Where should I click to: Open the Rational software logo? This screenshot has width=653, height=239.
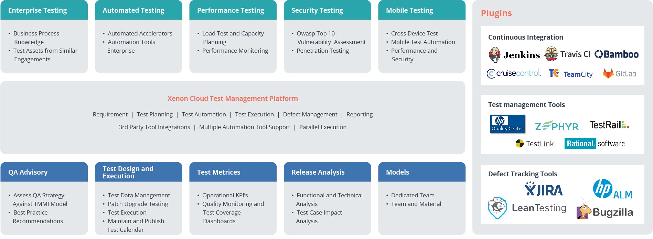point(595,144)
